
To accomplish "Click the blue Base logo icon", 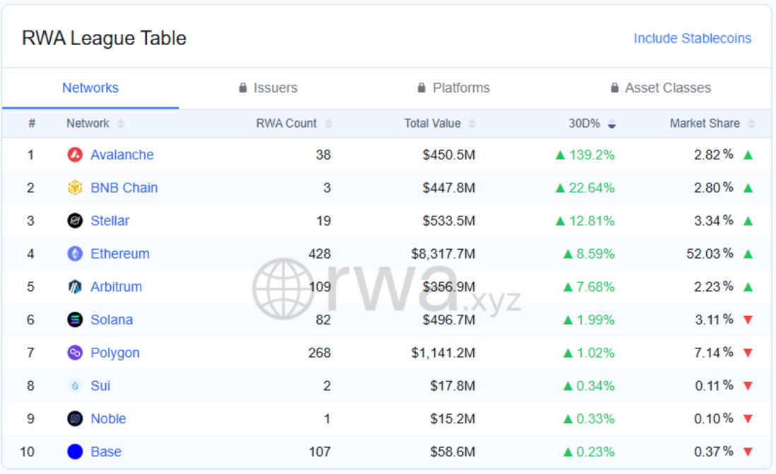I will [75, 451].
